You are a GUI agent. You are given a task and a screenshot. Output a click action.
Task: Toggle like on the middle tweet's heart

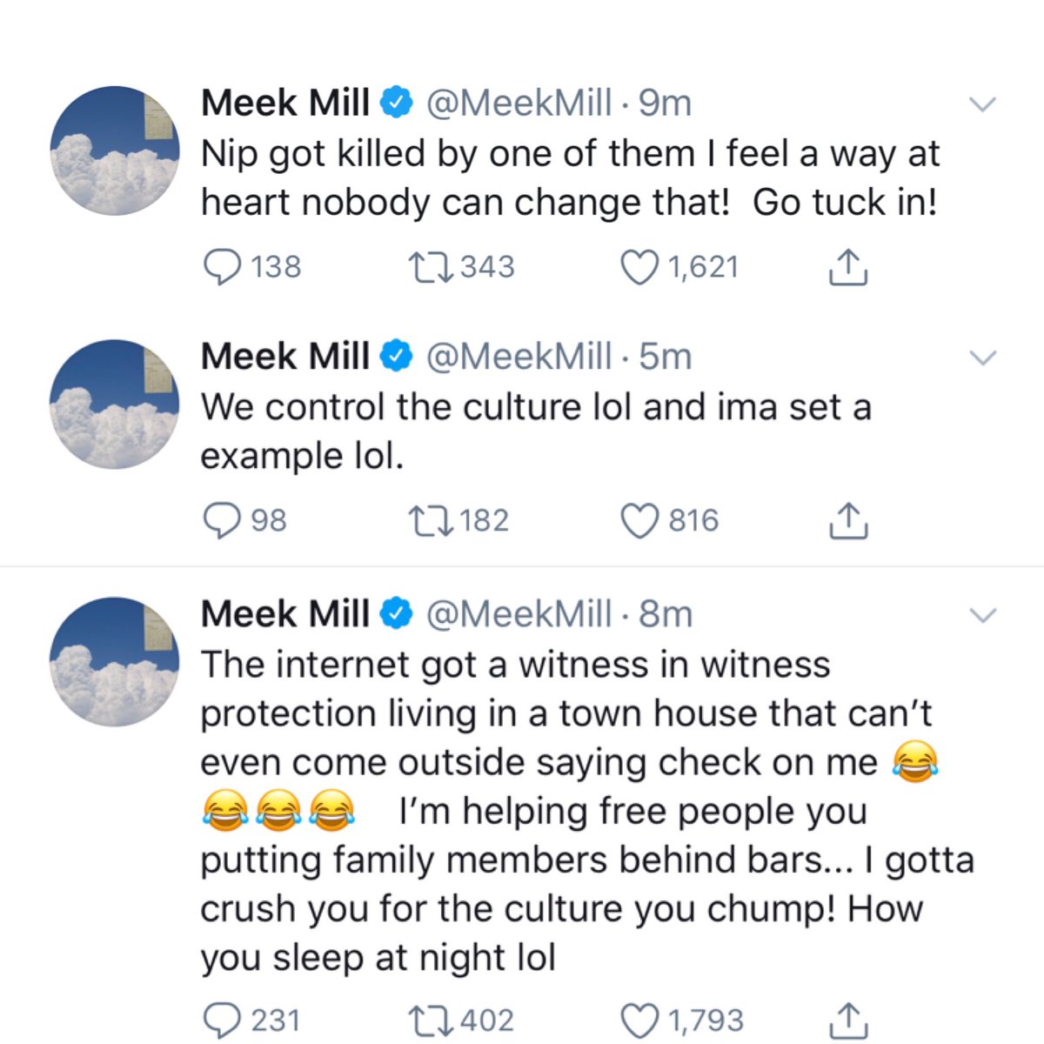pos(640,519)
